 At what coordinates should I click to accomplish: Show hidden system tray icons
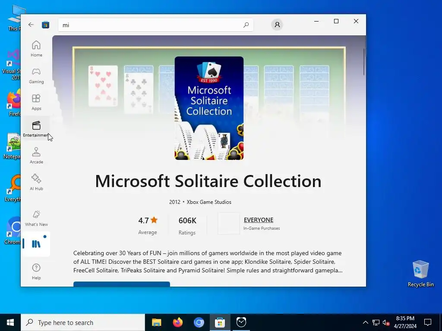[365, 322]
